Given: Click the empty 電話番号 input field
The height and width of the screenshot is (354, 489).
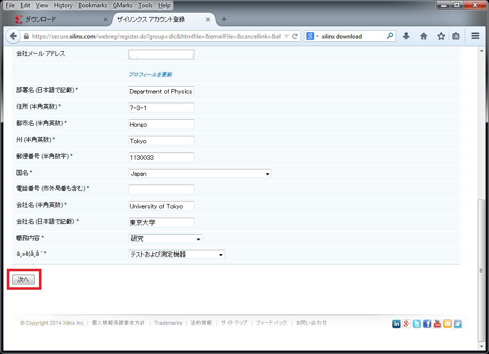Looking at the screenshot, I should [x=161, y=189].
